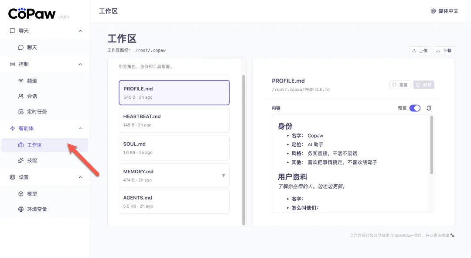Open 环境变量 environment variables page

tap(37, 209)
